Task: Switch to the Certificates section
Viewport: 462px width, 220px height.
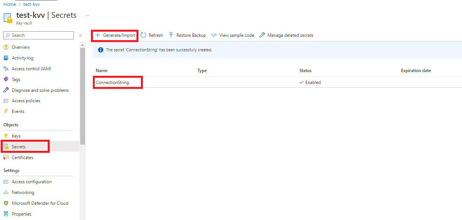Action: click(22, 157)
